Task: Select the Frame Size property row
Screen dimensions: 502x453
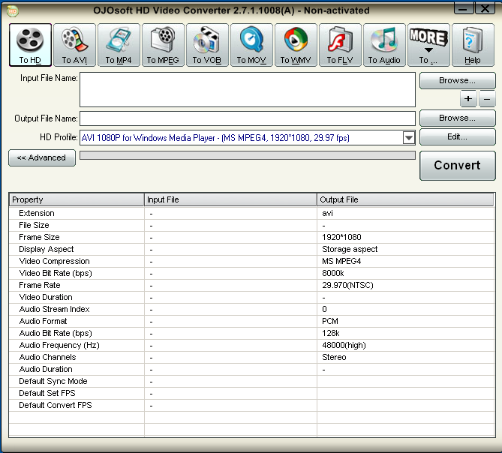Action: pyautogui.click(x=251, y=238)
